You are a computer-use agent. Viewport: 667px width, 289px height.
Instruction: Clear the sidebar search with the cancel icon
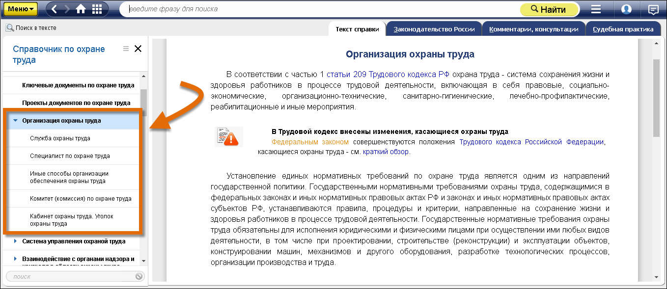tap(139, 276)
